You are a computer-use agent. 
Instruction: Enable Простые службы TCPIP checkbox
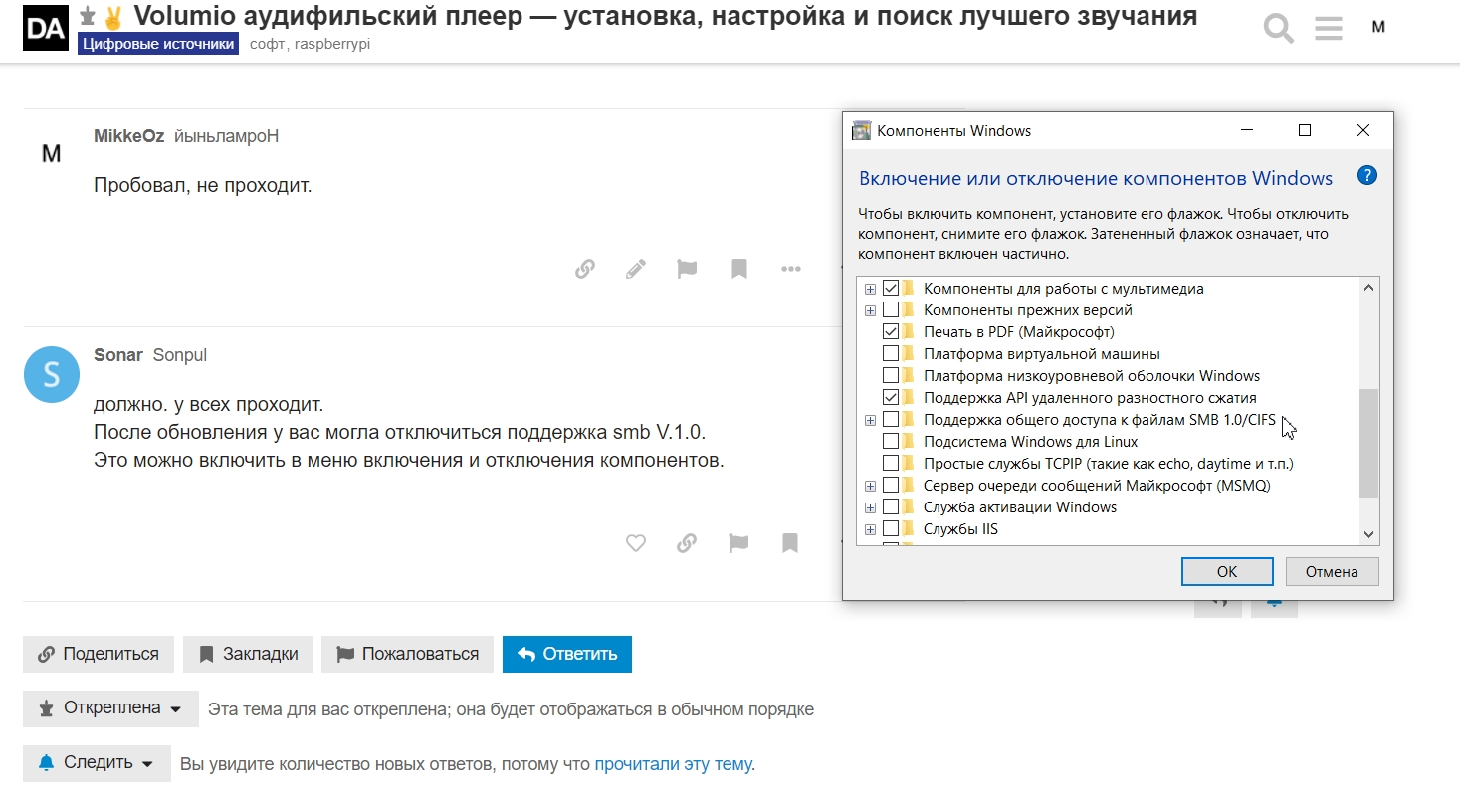click(x=891, y=463)
